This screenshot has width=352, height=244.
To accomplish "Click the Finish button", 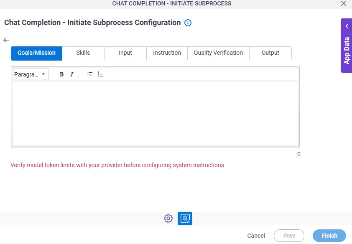I will pos(329,236).
